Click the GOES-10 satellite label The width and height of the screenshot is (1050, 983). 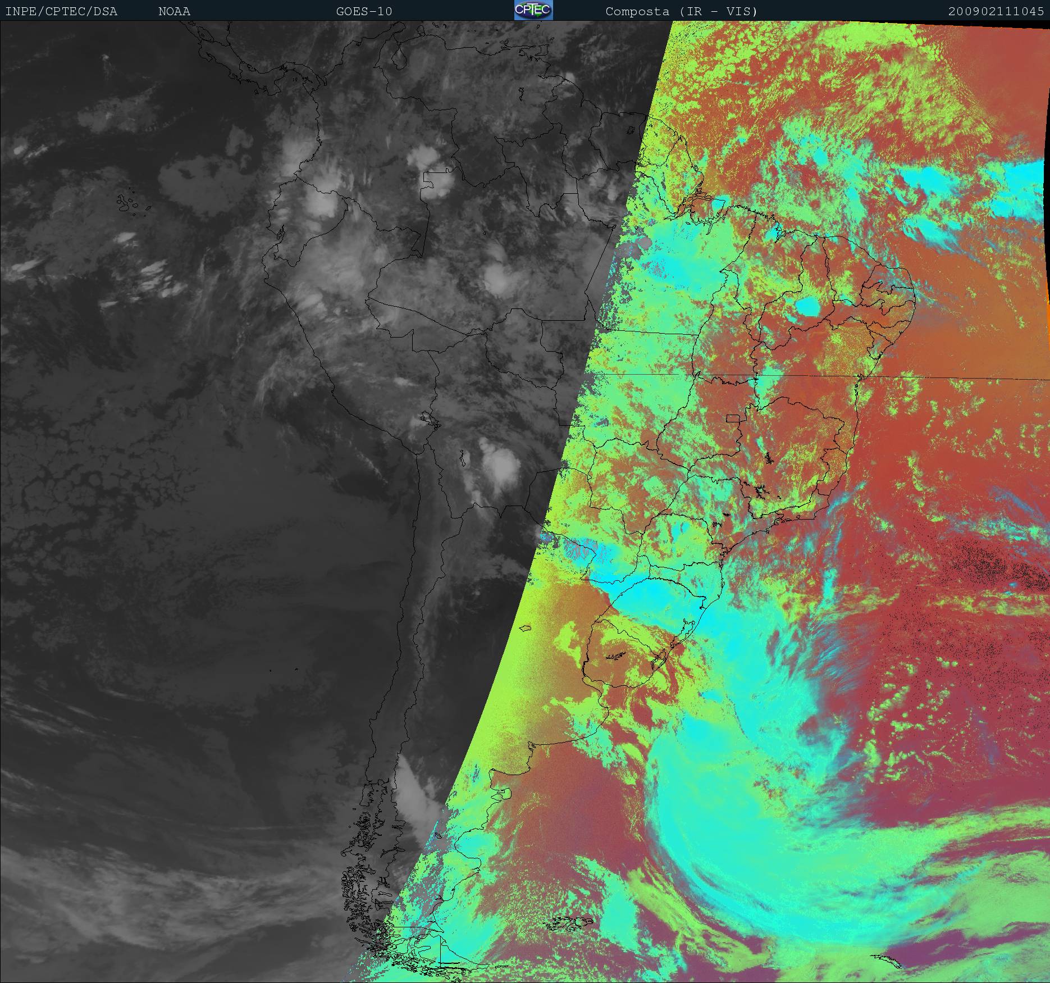pos(364,11)
